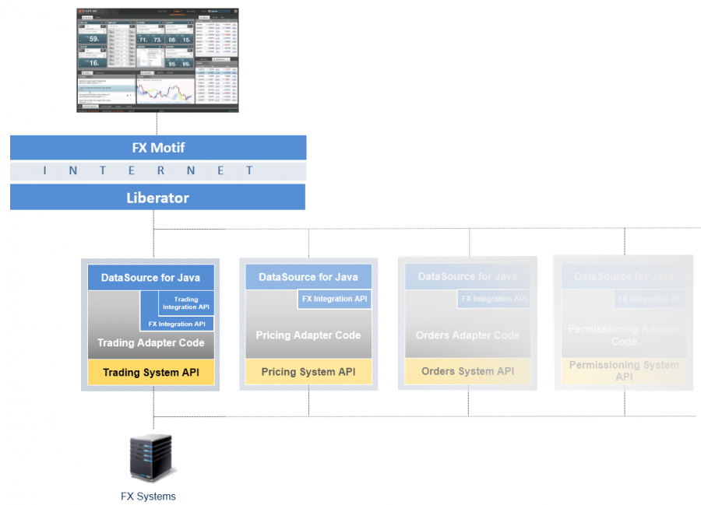Screen dimensions: 701x505
Task: Click FX Integration API in Pricing adapter
Action: pos(335,299)
